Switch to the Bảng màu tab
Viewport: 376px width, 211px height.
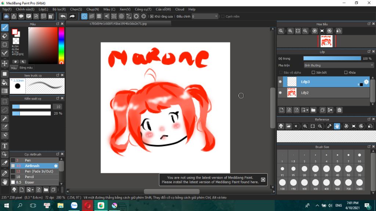(x=26, y=68)
